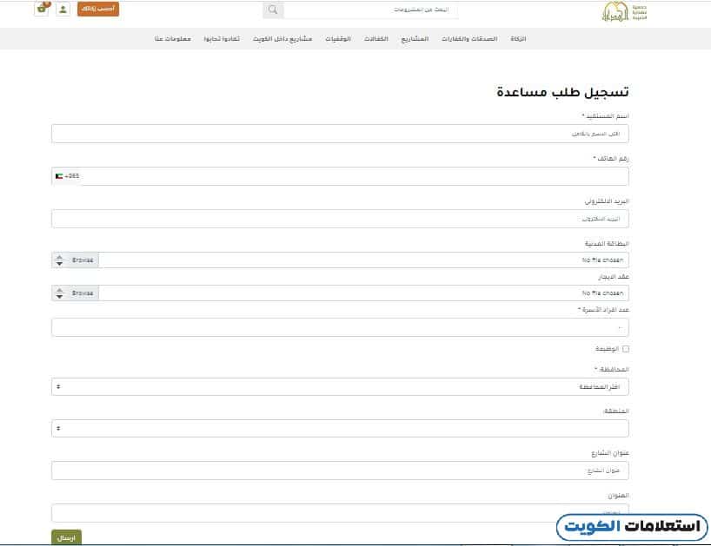The image size is (711, 546).
Task: Toggle the الوظيفة checkbox
Action: tap(625, 349)
